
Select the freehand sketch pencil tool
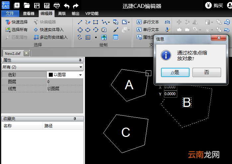coord(88,22)
